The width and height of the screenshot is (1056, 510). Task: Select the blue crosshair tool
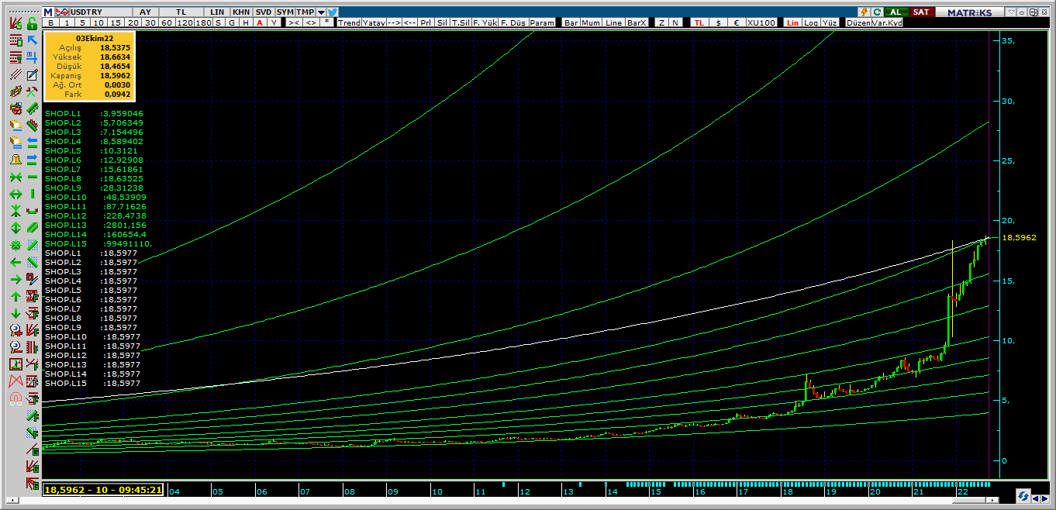click(x=32, y=57)
